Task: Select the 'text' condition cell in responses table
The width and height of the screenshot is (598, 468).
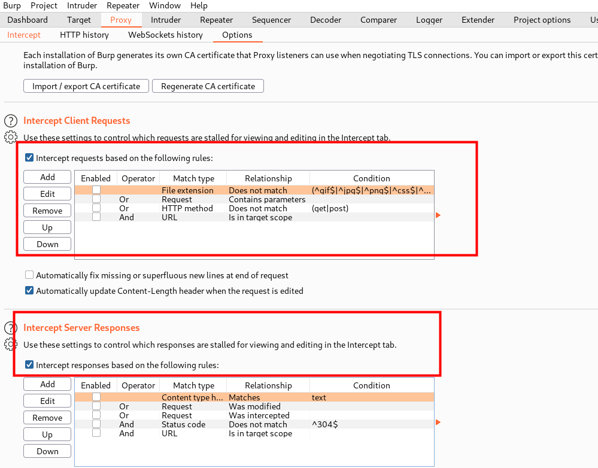Action: point(372,397)
